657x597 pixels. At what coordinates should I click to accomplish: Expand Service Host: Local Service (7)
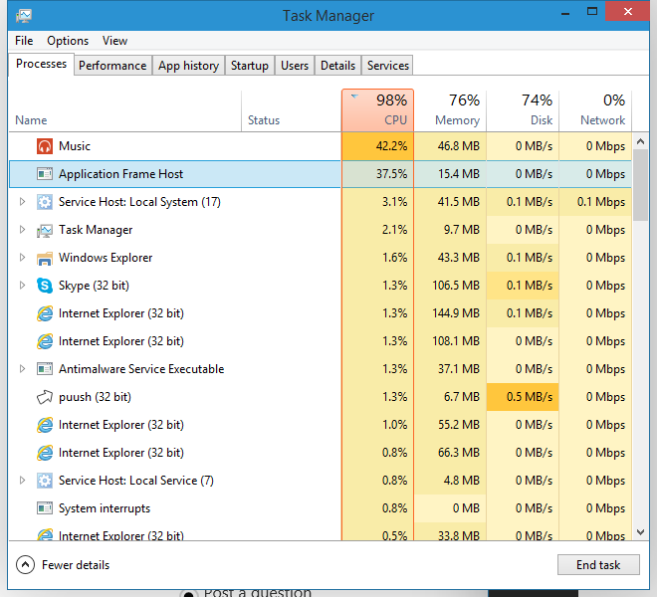[x=22, y=481]
